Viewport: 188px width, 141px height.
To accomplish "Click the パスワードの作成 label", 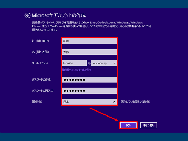I will 41,80.
